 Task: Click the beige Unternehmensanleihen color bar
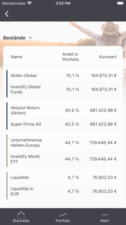pos(7,151)
